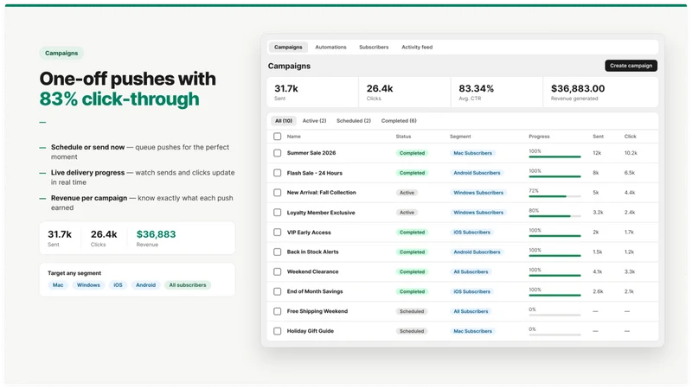Click the Click column header

coord(631,137)
